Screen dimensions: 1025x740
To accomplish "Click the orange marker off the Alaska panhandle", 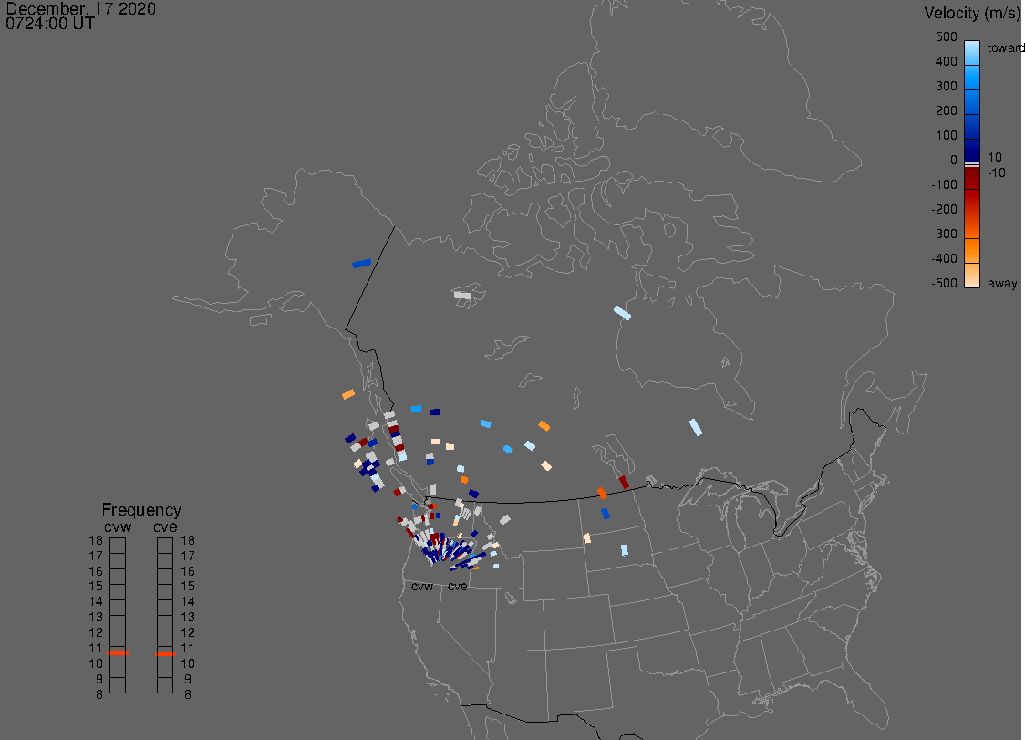I will point(348,394).
